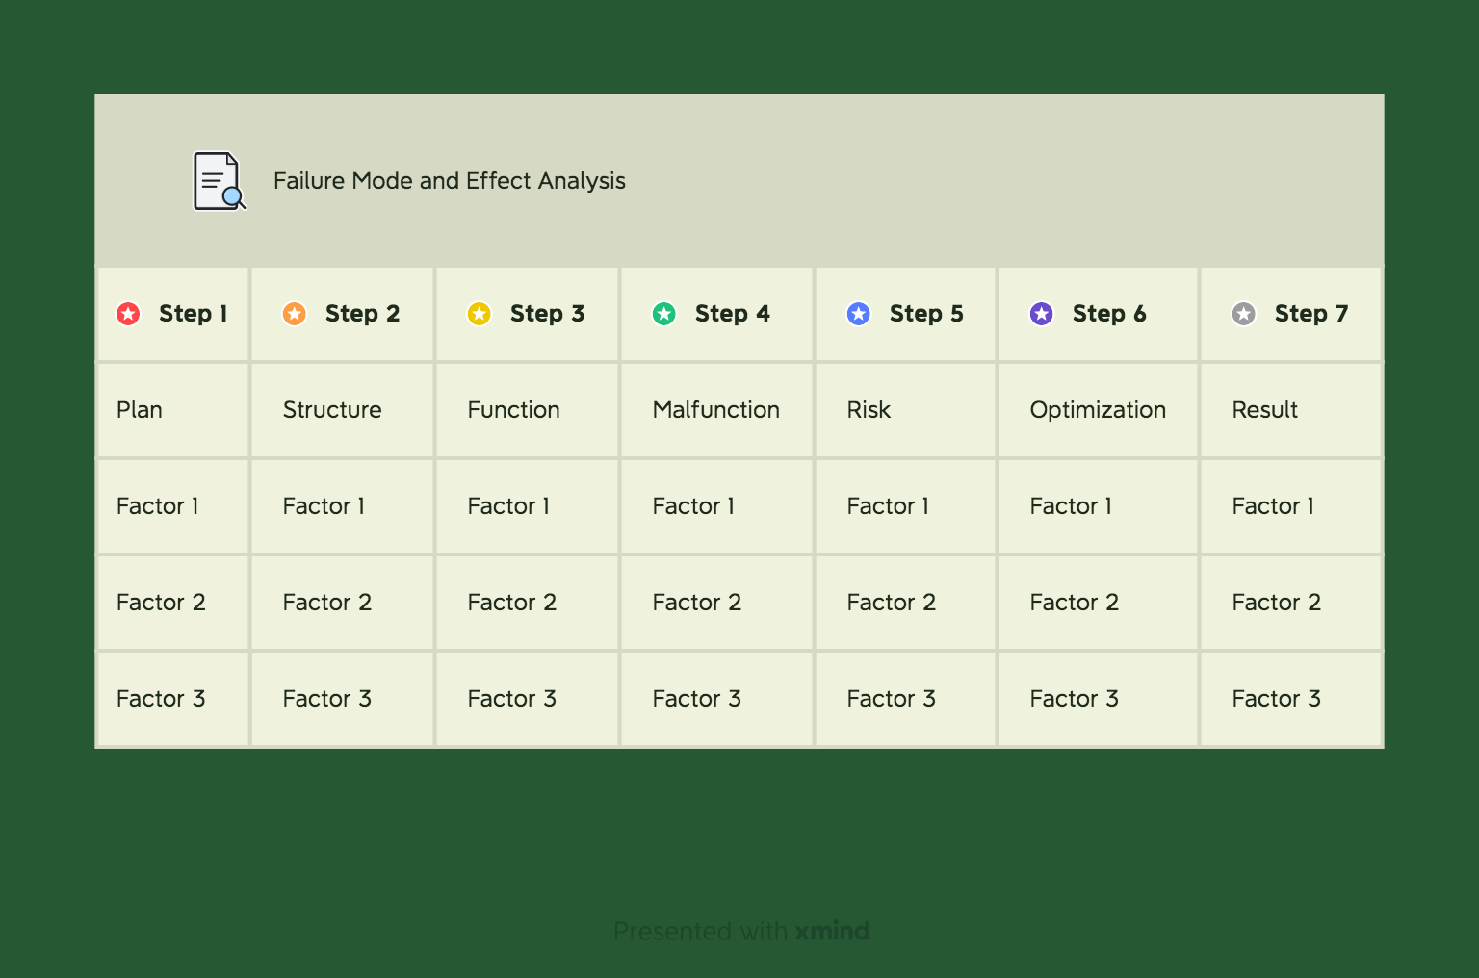Click the yellow star marker on Step 3
The image size is (1479, 978).
pos(480,314)
